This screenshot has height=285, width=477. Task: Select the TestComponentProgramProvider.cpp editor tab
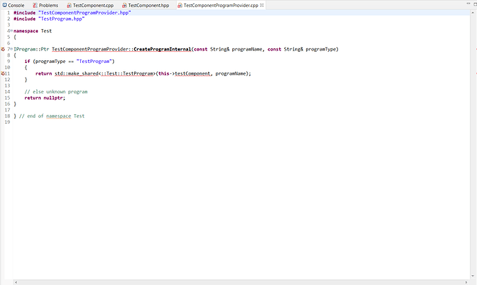[x=221, y=5]
